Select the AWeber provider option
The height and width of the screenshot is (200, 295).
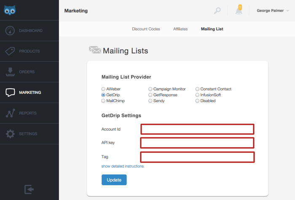tap(103, 89)
